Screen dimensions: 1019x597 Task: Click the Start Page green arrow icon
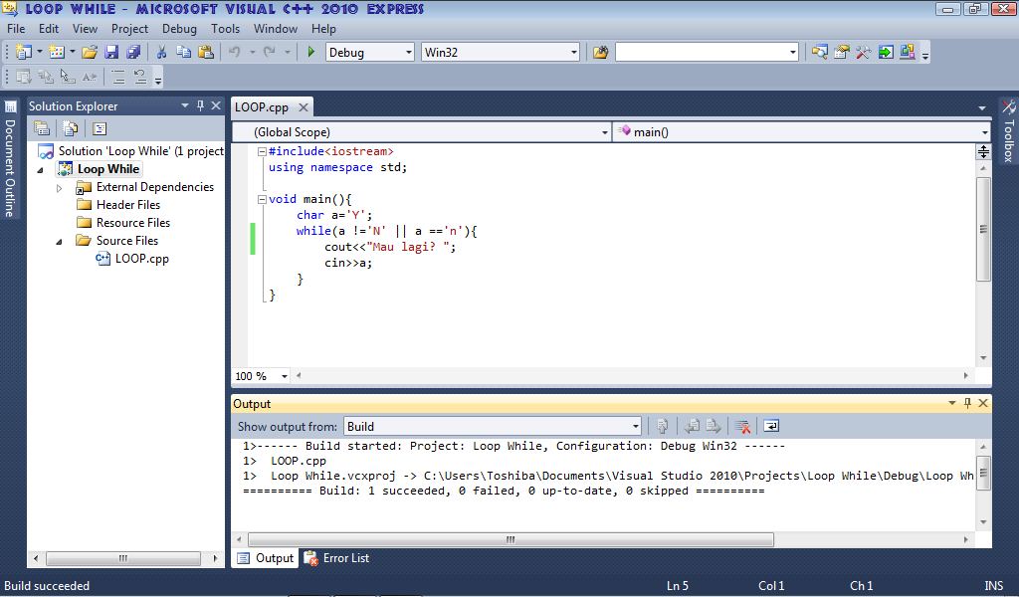tap(885, 52)
